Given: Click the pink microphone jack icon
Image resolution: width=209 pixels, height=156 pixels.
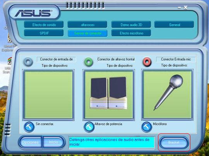Looking at the screenshot, I should (147, 62).
